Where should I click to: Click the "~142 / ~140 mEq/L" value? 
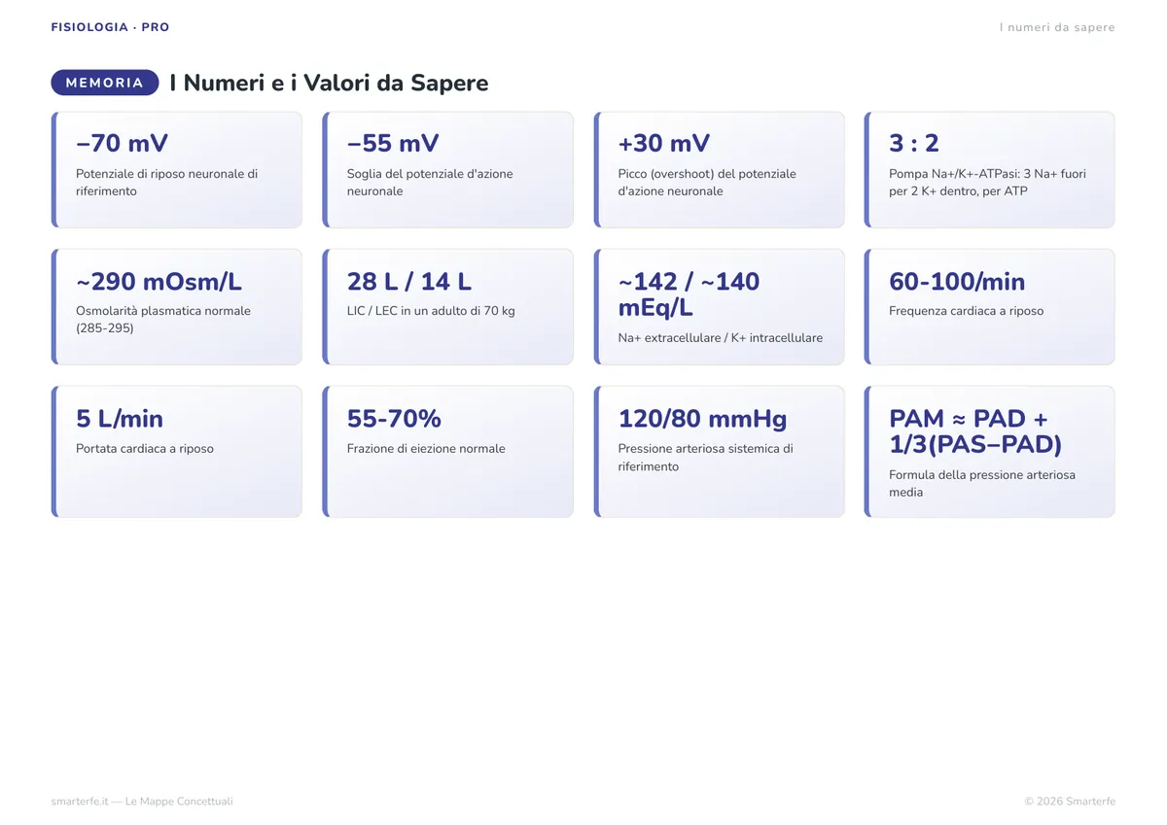pyautogui.click(x=690, y=294)
